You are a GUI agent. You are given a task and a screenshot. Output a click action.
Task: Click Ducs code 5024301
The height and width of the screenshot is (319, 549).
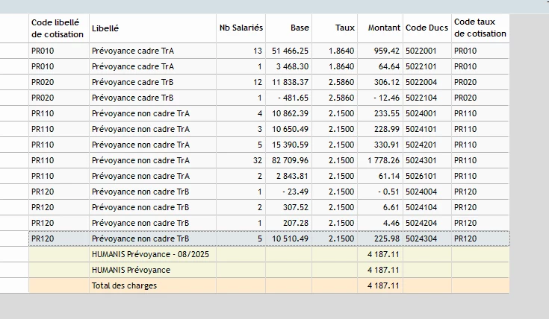click(421, 161)
